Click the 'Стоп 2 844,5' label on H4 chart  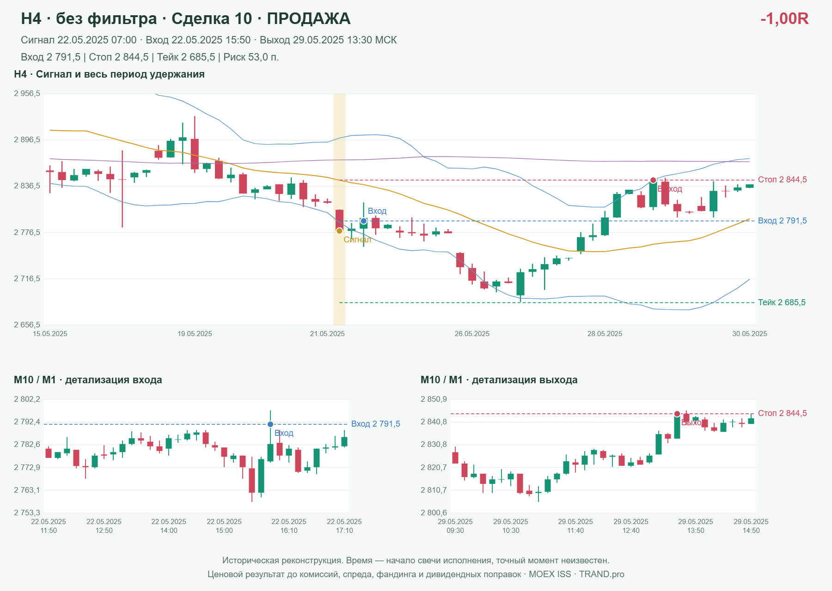(783, 180)
